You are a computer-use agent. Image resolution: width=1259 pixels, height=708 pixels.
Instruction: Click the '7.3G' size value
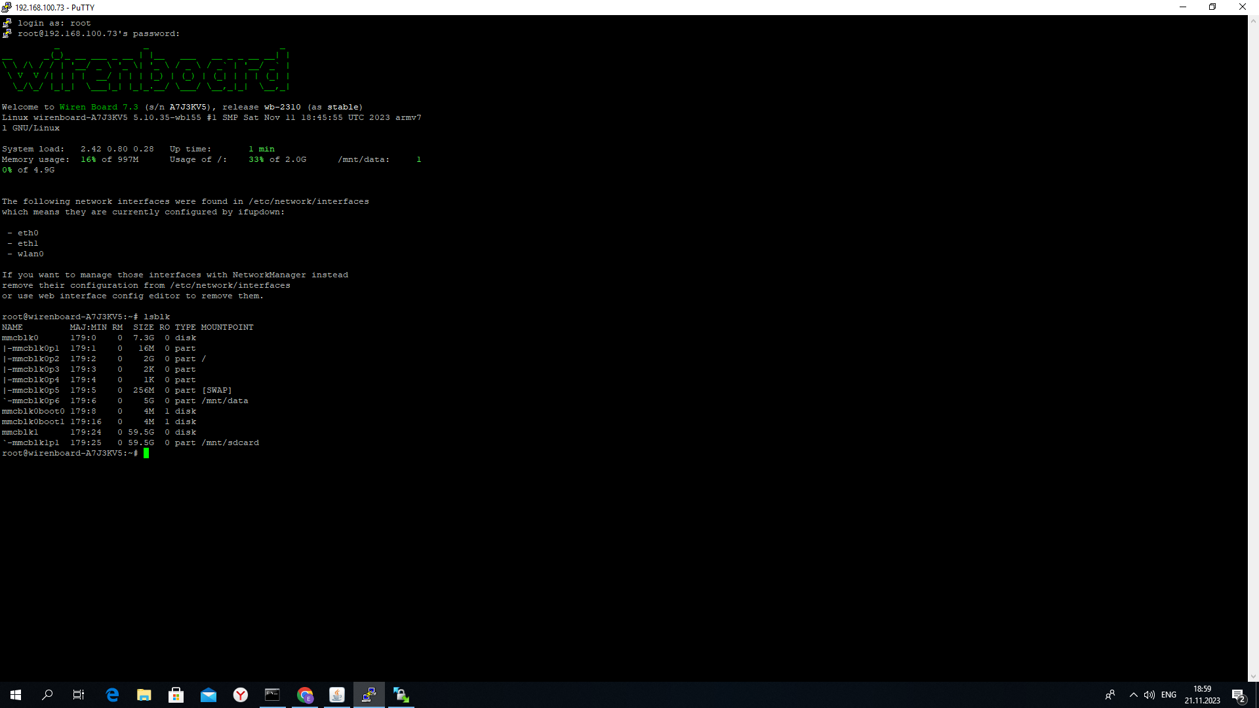pos(144,338)
